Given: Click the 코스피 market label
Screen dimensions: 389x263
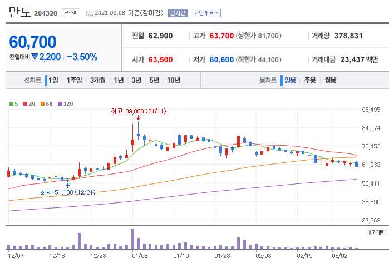Looking at the screenshot, I should (71, 12).
